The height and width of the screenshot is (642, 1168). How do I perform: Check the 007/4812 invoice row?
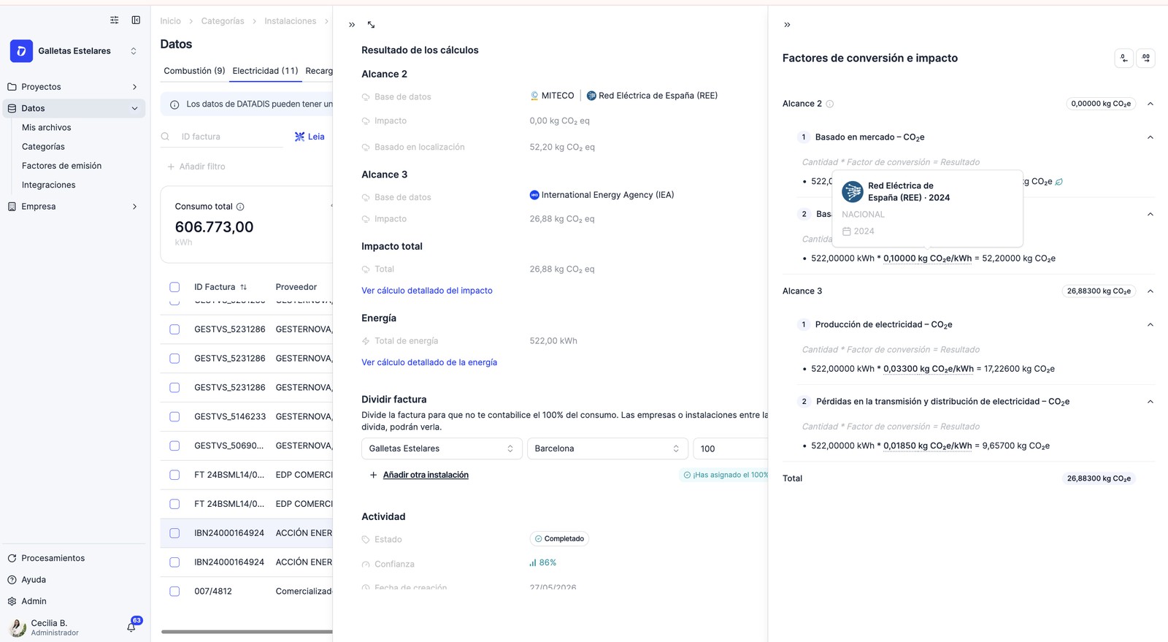[174, 592]
